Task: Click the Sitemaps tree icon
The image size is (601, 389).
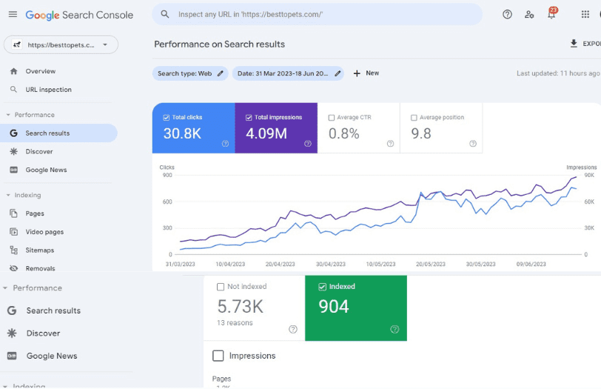Action: tap(14, 250)
